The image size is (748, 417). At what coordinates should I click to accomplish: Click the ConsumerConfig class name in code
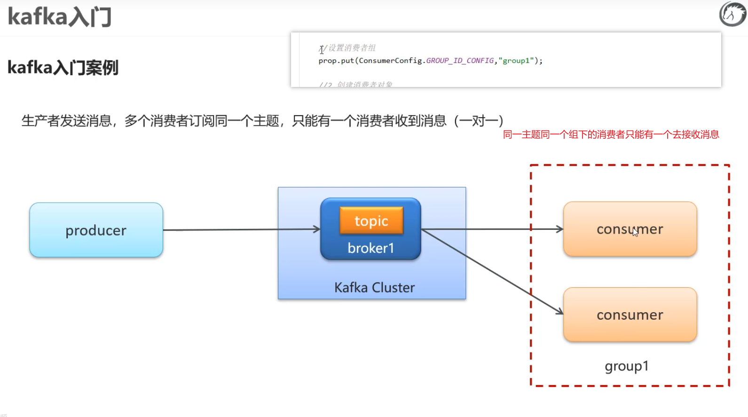tap(390, 61)
